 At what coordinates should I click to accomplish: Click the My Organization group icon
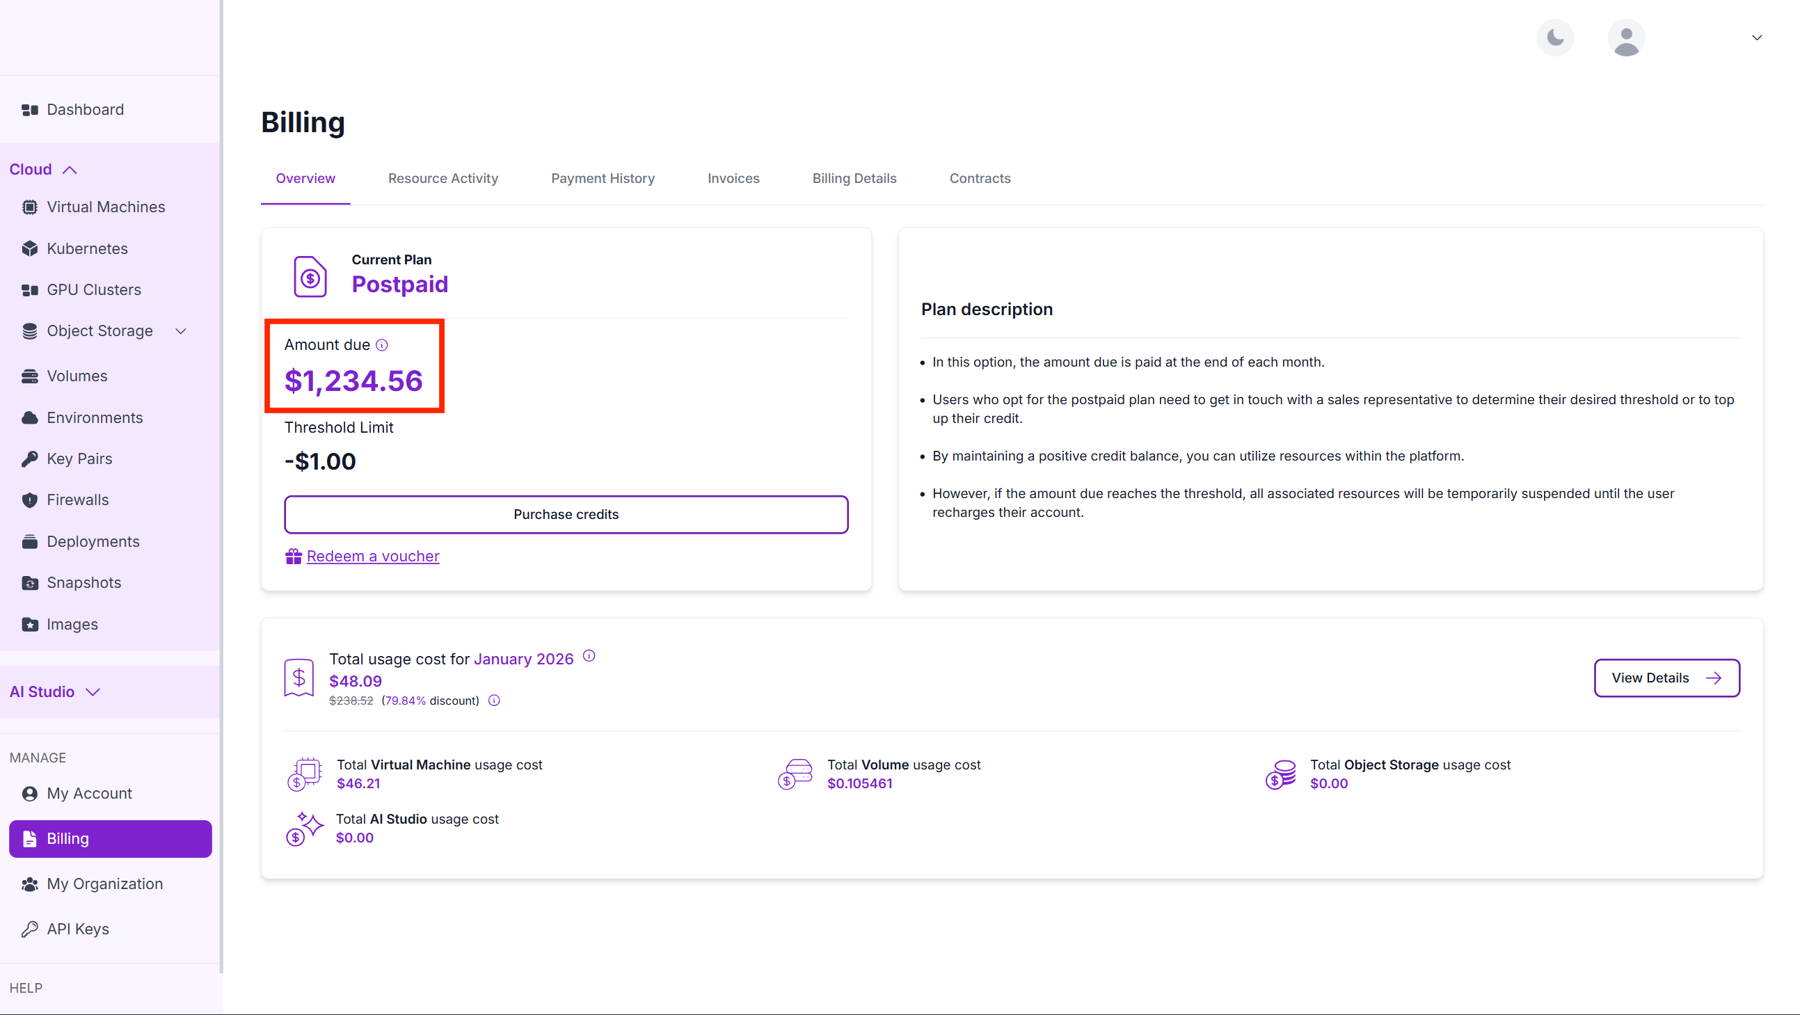pos(29,884)
